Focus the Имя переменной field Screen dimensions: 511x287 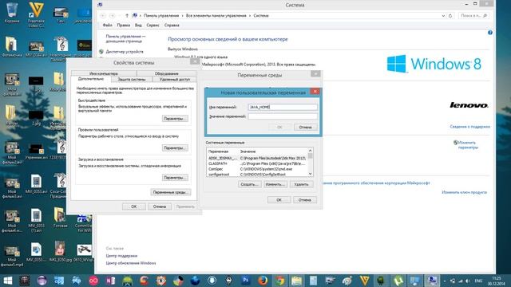[283, 107]
